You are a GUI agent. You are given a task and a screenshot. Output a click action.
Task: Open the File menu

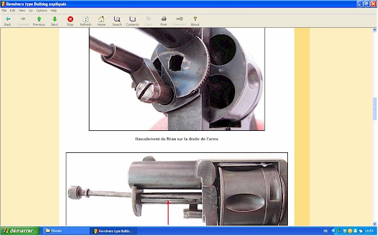(4, 11)
